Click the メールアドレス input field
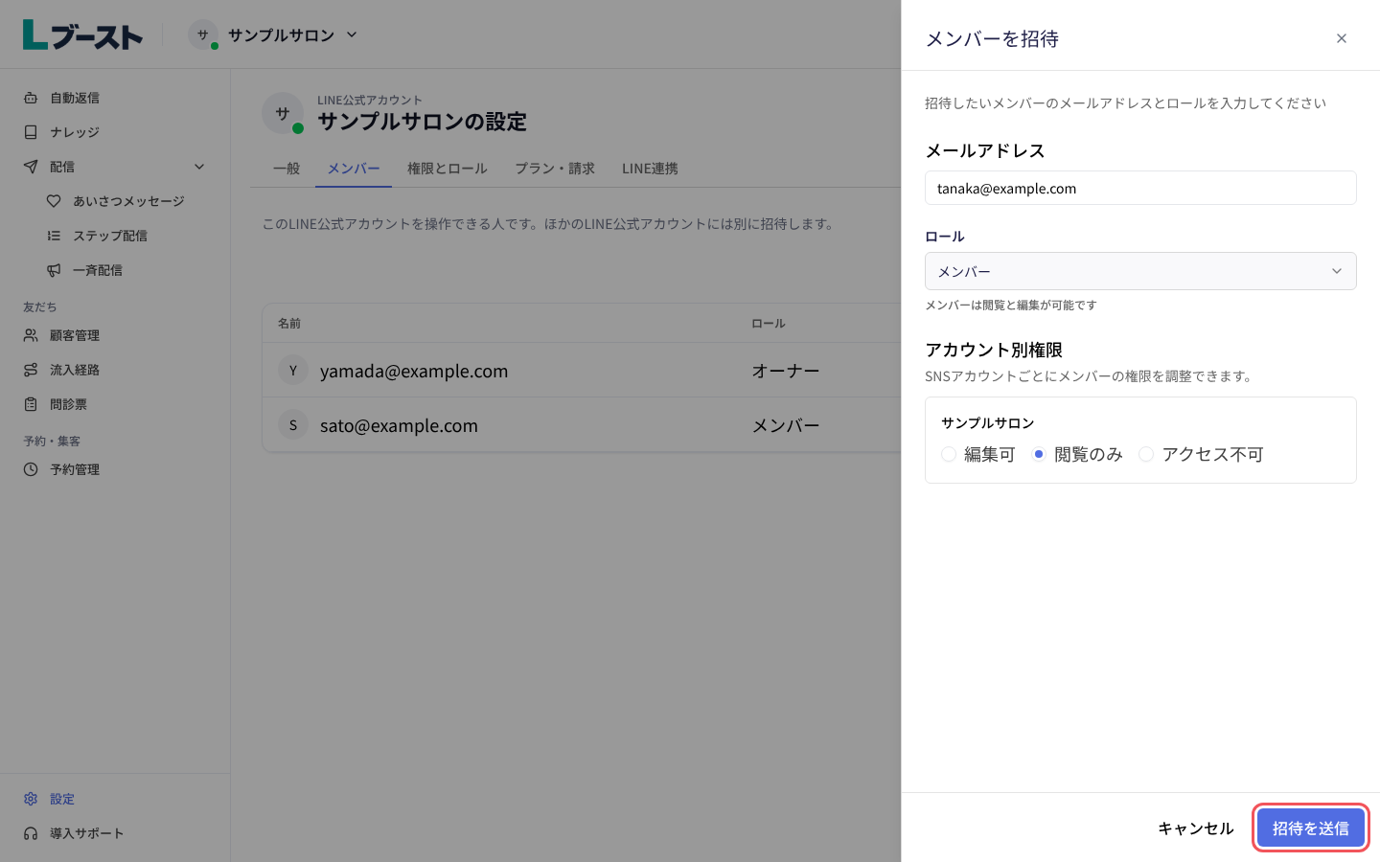1380x862 pixels. pos(1140,188)
